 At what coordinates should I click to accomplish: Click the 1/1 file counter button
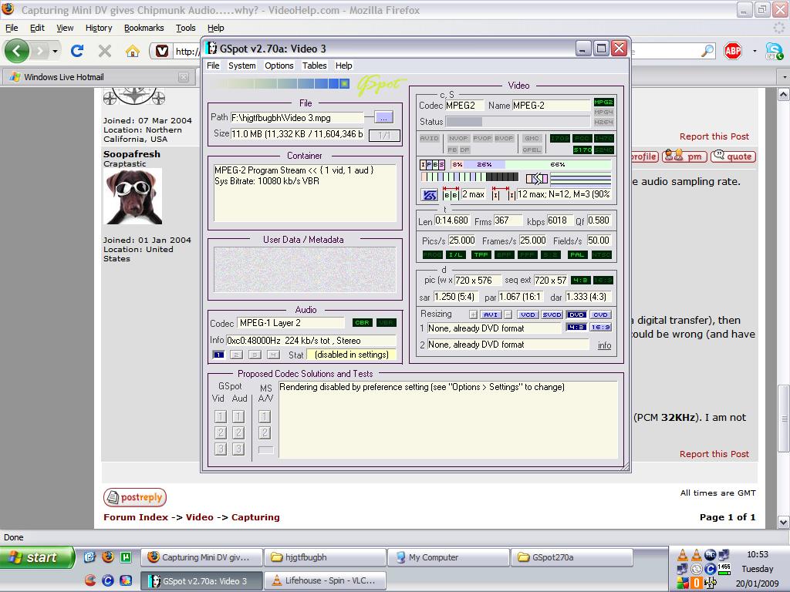(x=384, y=135)
